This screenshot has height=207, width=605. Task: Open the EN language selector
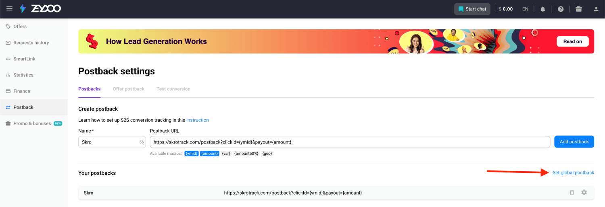point(525,9)
